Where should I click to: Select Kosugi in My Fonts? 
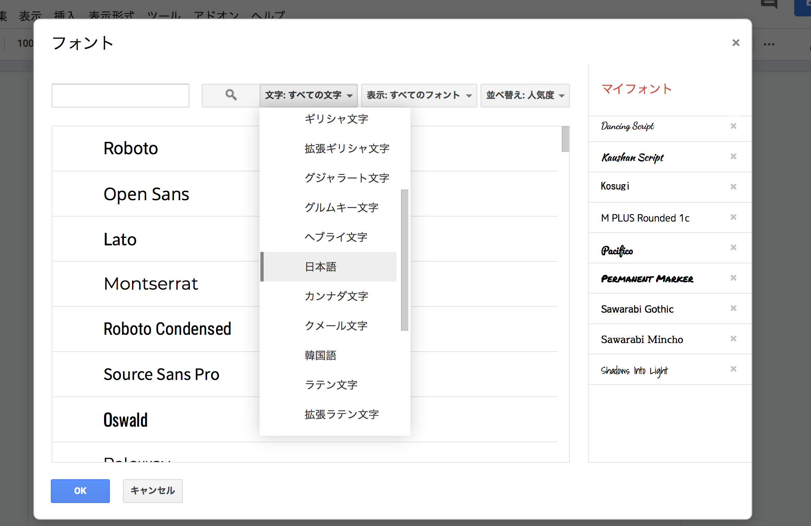point(615,186)
